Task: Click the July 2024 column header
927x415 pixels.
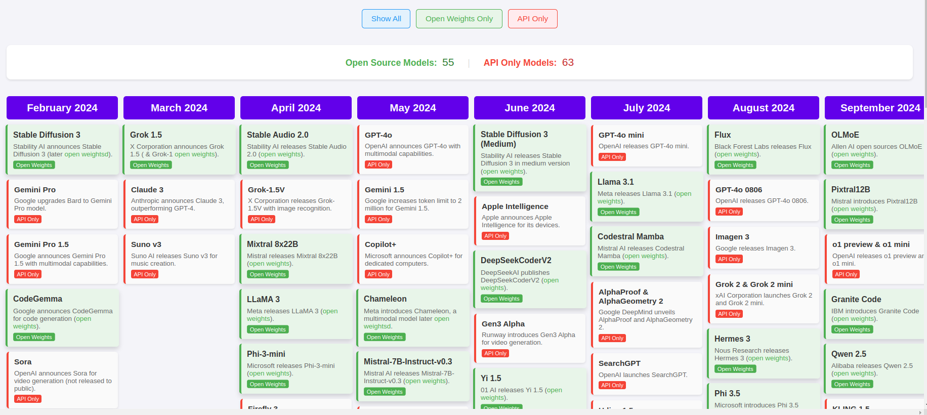Action: coord(647,108)
